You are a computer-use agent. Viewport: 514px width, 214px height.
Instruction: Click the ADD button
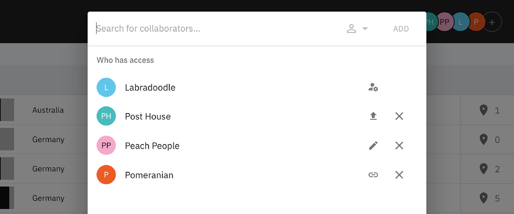click(x=401, y=29)
